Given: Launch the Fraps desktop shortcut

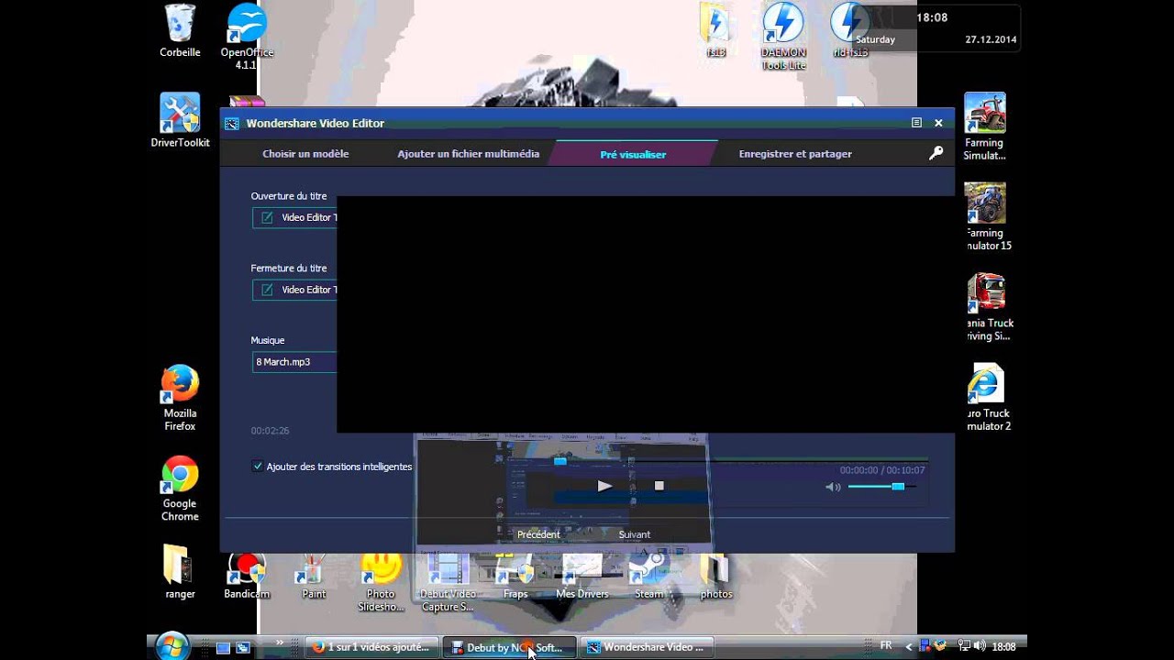Looking at the screenshot, I should (x=515, y=576).
